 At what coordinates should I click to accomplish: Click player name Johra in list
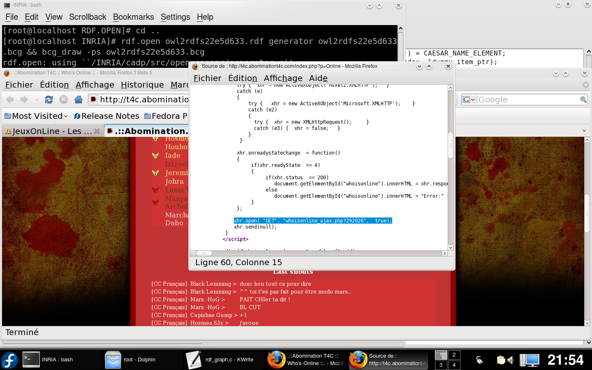pos(174,181)
